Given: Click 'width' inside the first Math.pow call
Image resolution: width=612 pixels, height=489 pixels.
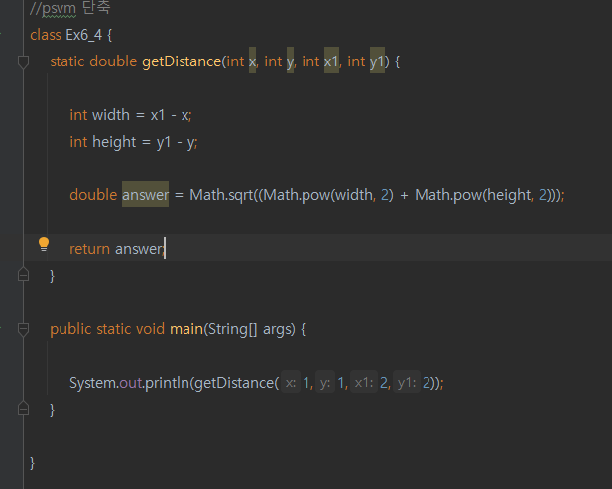Looking at the screenshot, I should [x=354, y=195].
